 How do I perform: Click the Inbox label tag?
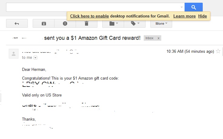(149, 38)
